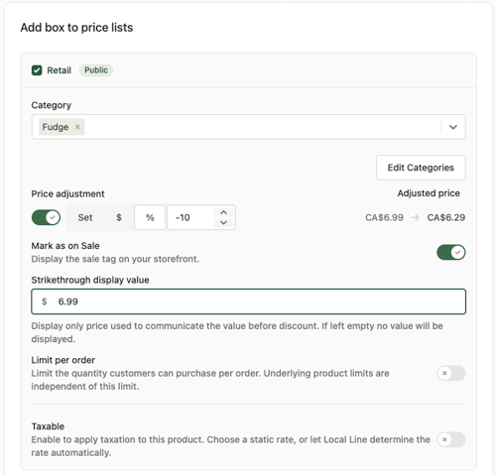Choose the percent adjustment option

150,217
